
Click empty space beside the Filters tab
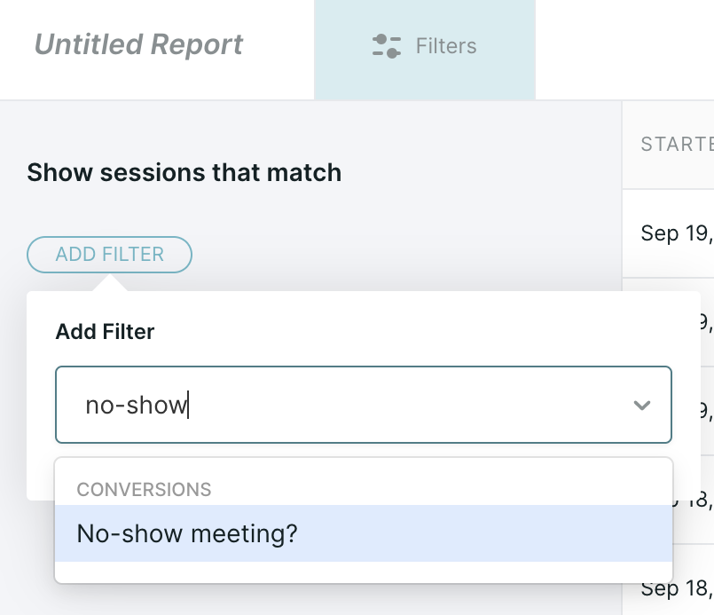[624, 49]
